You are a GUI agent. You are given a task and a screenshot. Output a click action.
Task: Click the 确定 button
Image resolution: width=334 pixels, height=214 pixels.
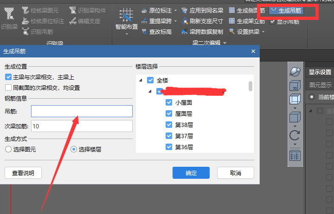point(191,173)
